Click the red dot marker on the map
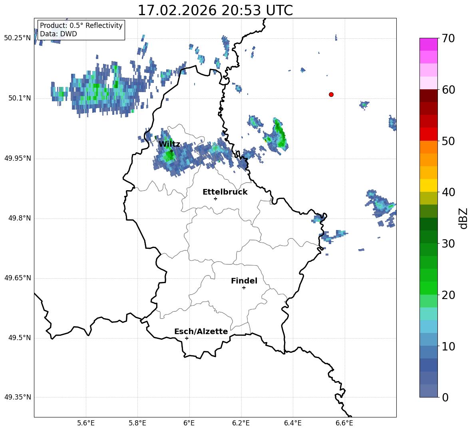473x431 pixels. [x=331, y=94]
